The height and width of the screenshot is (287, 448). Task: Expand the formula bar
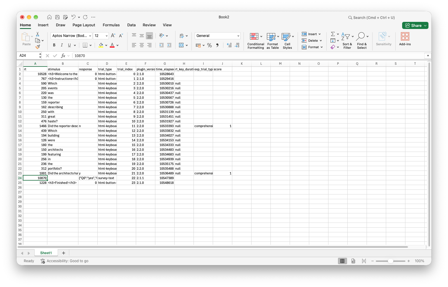[x=428, y=56]
